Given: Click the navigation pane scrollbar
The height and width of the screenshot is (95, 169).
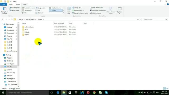Looking at the screenshot, I should (x=18, y=45).
